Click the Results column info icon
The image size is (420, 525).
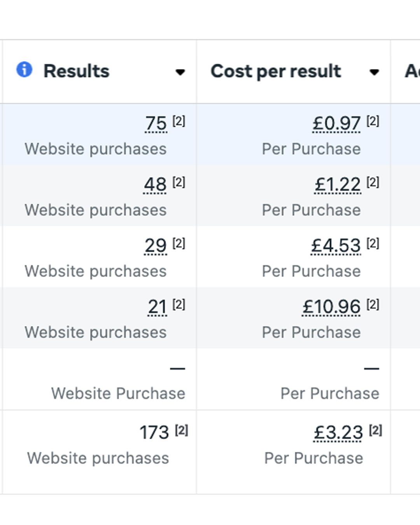(24, 70)
